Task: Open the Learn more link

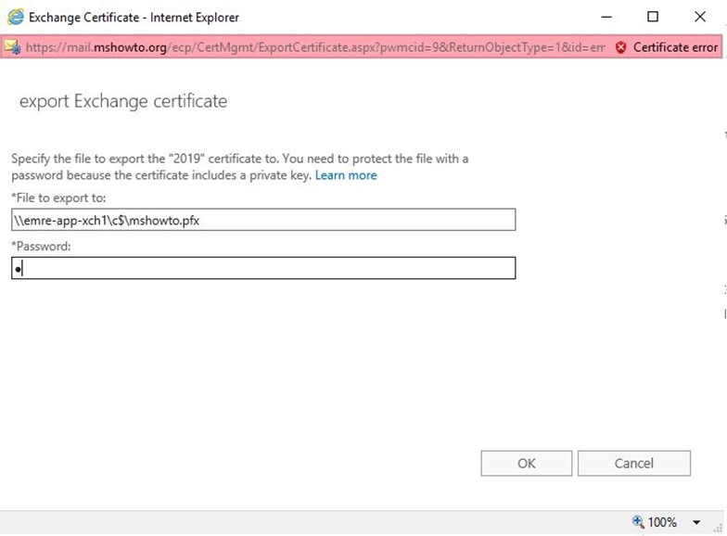Action: tap(346, 175)
